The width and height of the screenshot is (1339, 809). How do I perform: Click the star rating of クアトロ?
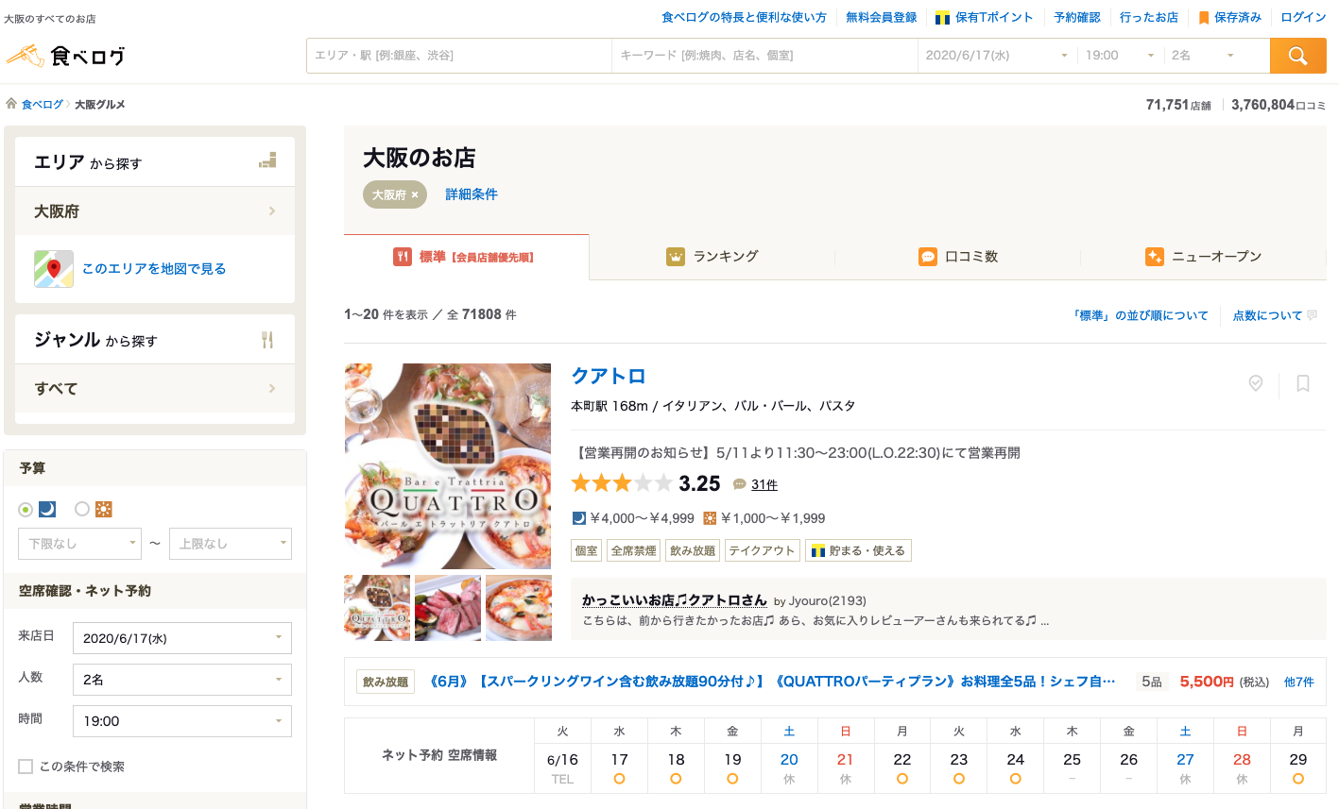622,483
